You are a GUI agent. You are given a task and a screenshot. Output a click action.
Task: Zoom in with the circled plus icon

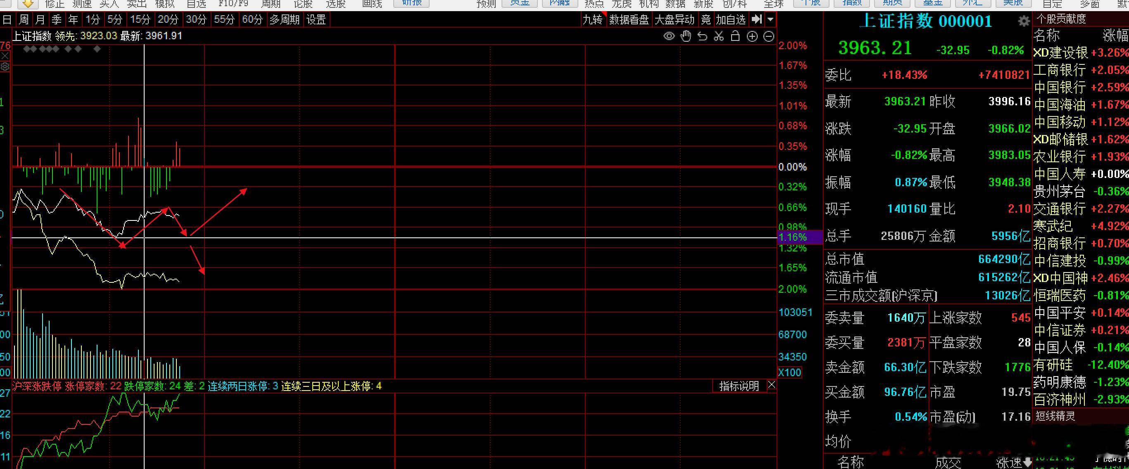(752, 36)
